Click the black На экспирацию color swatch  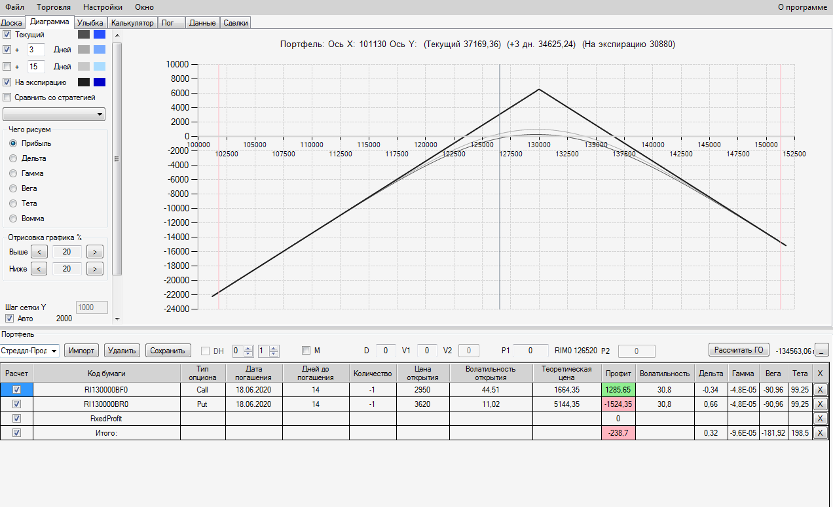coord(84,82)
